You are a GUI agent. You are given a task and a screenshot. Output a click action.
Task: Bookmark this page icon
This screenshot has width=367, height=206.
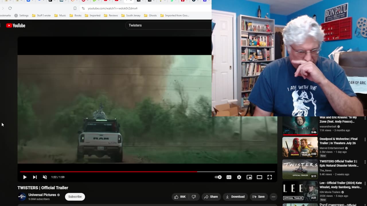pos(75,8)
